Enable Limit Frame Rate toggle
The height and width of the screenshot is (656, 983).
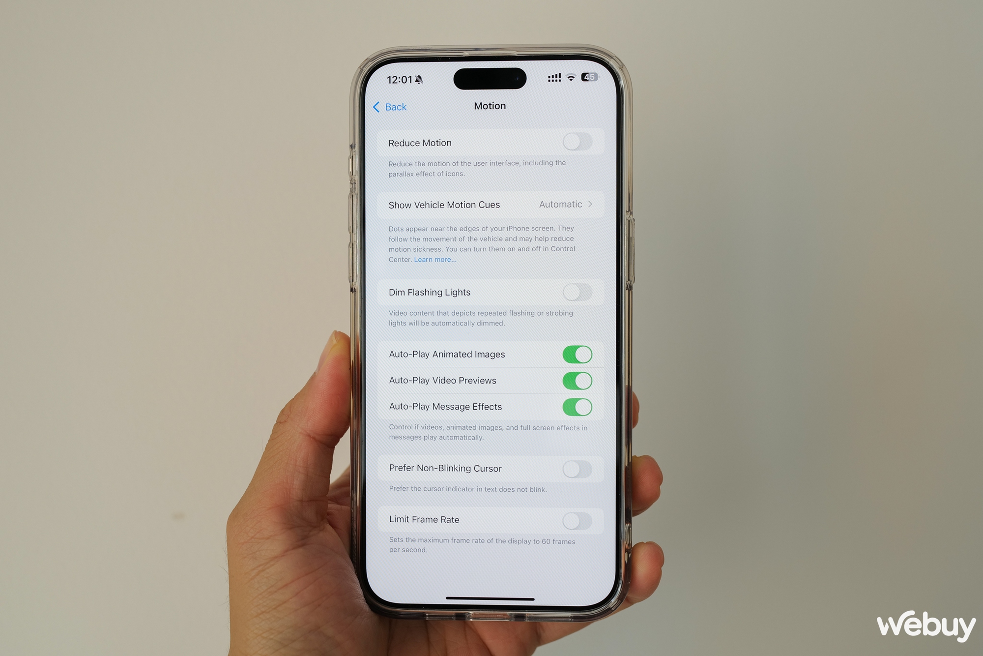579,520
